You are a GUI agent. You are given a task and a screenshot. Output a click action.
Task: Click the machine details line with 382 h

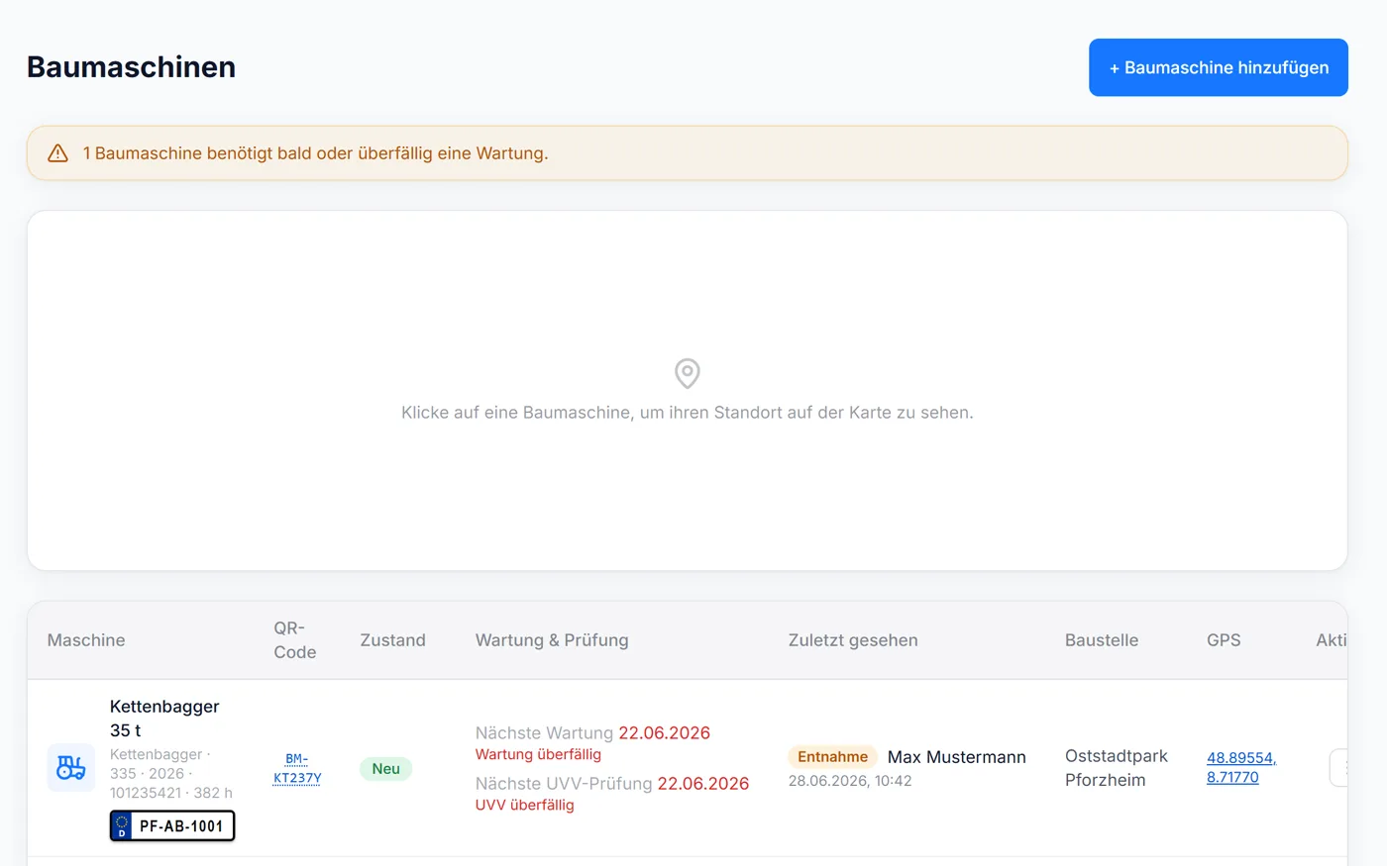coord(171,774)
